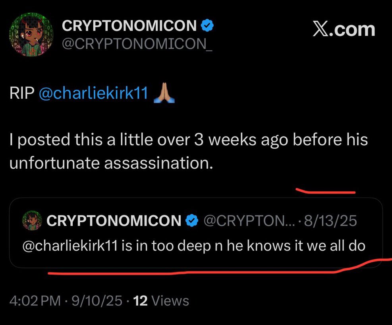The height and width of the screenshot is (325, 392).
Task: Open the quoted post's 8/13/25 date
Action: [330, 221]
